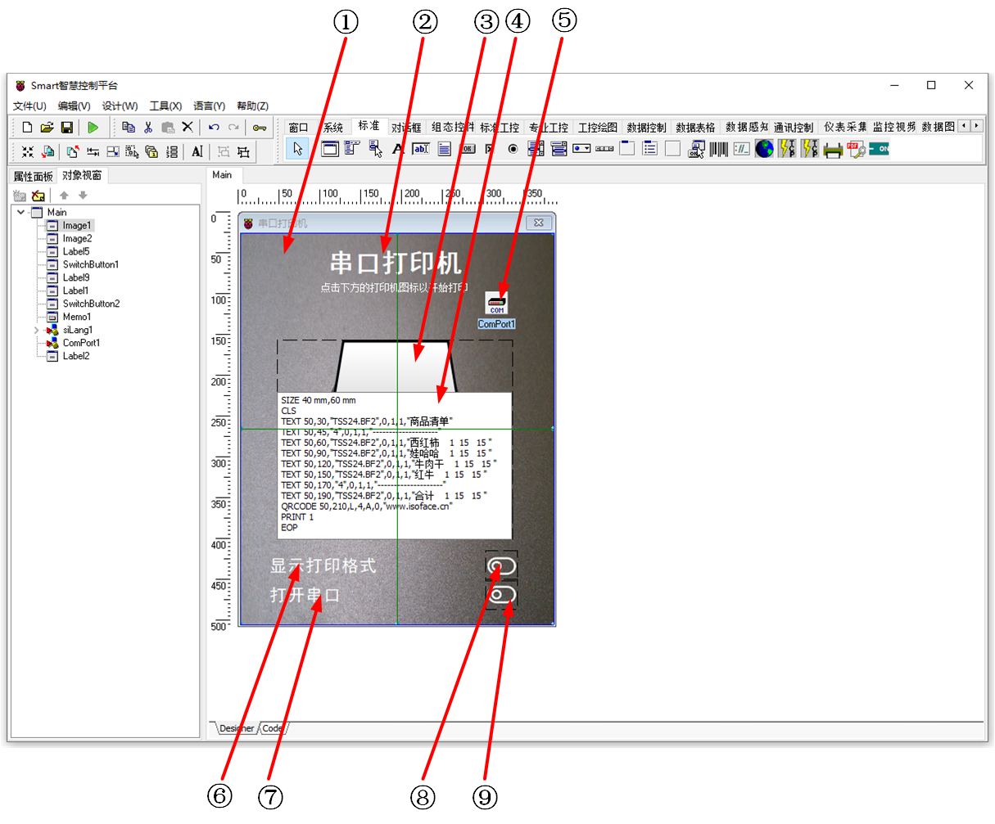Viewport: 995px width, 824px height.
Task: Expand the siLang1 tree node
Action: (x=36, y=330)
